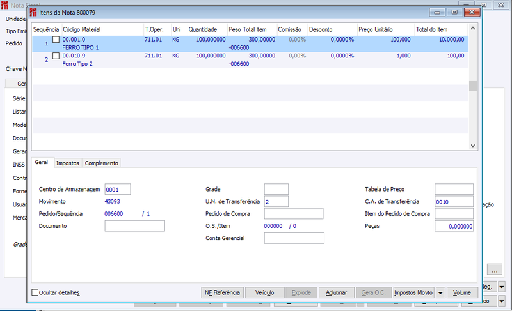Click the Documento input field

134,226
